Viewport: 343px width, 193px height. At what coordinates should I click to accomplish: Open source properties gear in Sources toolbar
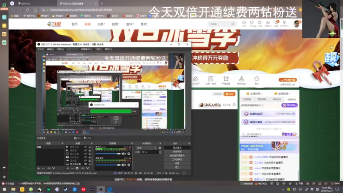[x=77, y=168]
